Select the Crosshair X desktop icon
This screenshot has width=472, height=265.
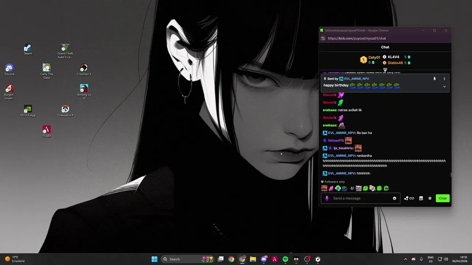84,70
